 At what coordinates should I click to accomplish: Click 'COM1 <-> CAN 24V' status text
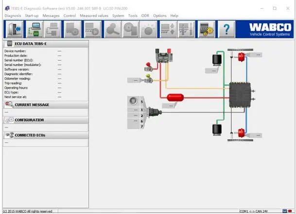click(254, 211)
